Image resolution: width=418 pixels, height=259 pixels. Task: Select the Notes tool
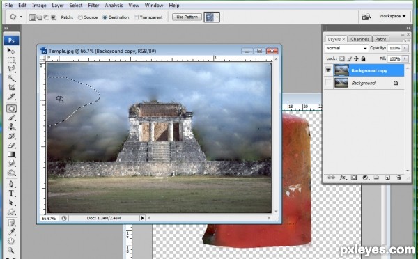(11, 223)
